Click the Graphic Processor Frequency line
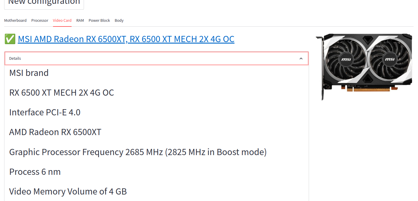 click(138, 152)
